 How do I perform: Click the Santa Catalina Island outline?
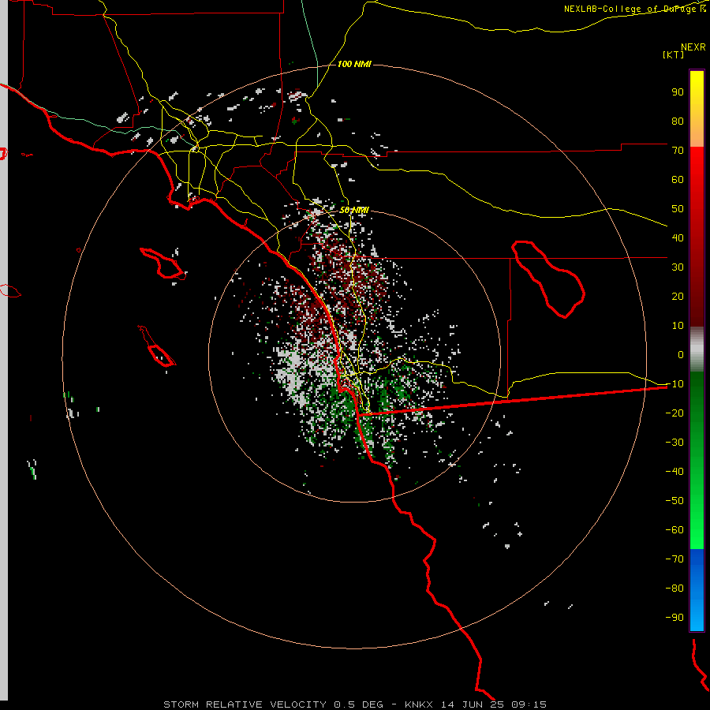(163, 264)
